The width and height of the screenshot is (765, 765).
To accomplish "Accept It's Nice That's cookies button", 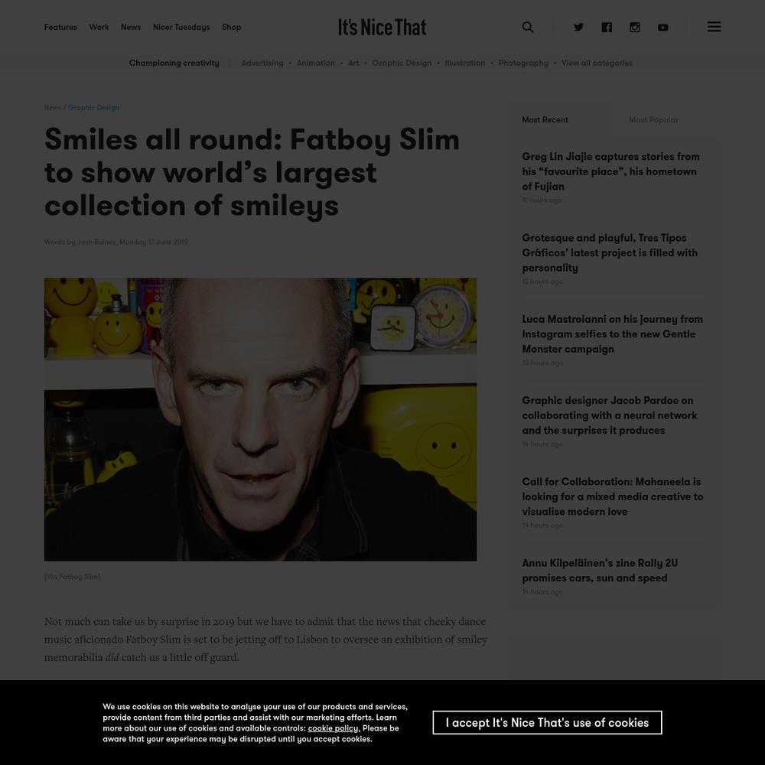I will (547, 722).
